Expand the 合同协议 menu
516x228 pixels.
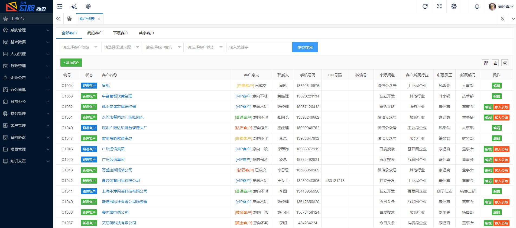click(x=26, y=137)
